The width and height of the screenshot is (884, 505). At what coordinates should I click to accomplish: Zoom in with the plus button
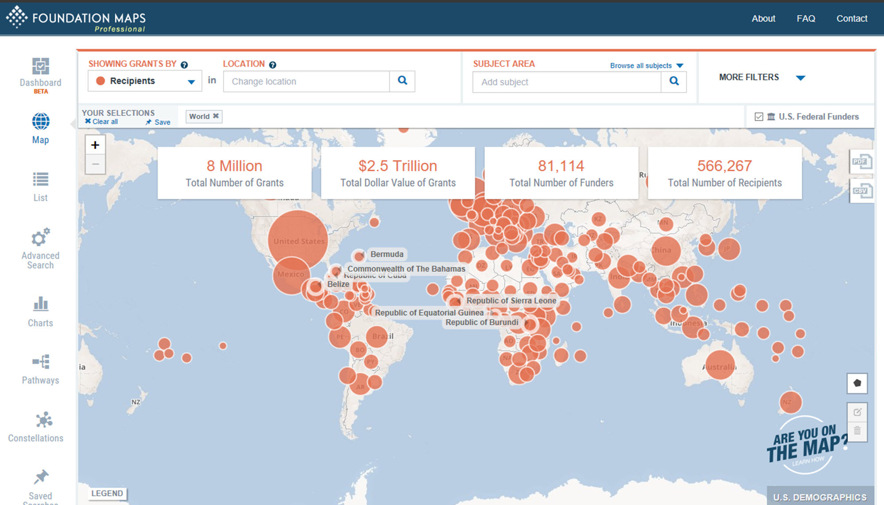95,145
